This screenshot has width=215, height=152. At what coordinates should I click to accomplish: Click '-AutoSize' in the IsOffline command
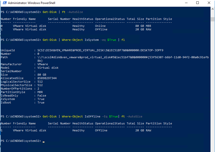134,116
